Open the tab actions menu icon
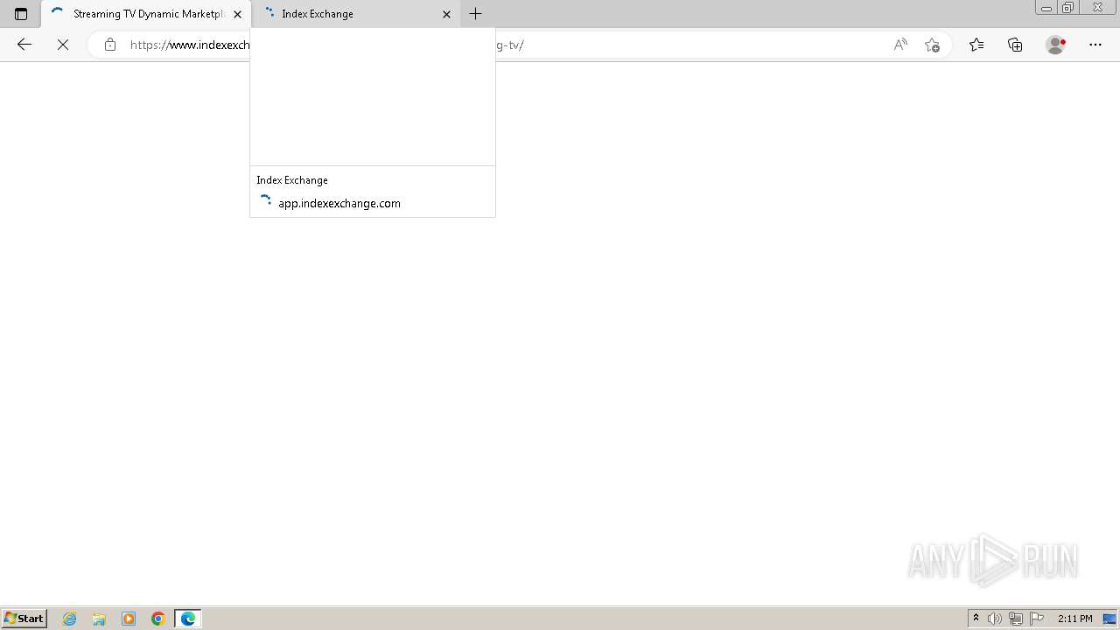Screen dimensions: 1120x630 21,14
